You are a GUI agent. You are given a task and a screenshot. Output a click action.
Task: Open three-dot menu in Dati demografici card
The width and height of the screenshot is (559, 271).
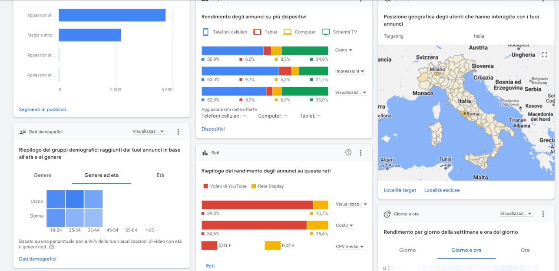pos(178,132)
